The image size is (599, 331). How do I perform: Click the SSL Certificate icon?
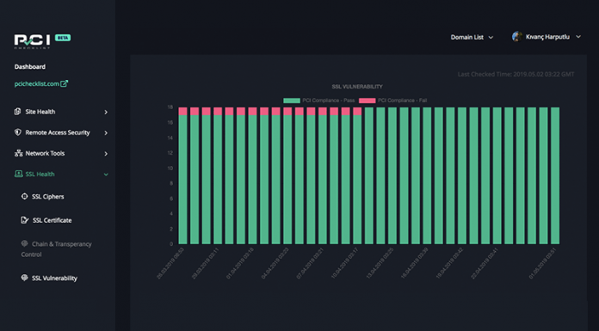tap(25, 220)
